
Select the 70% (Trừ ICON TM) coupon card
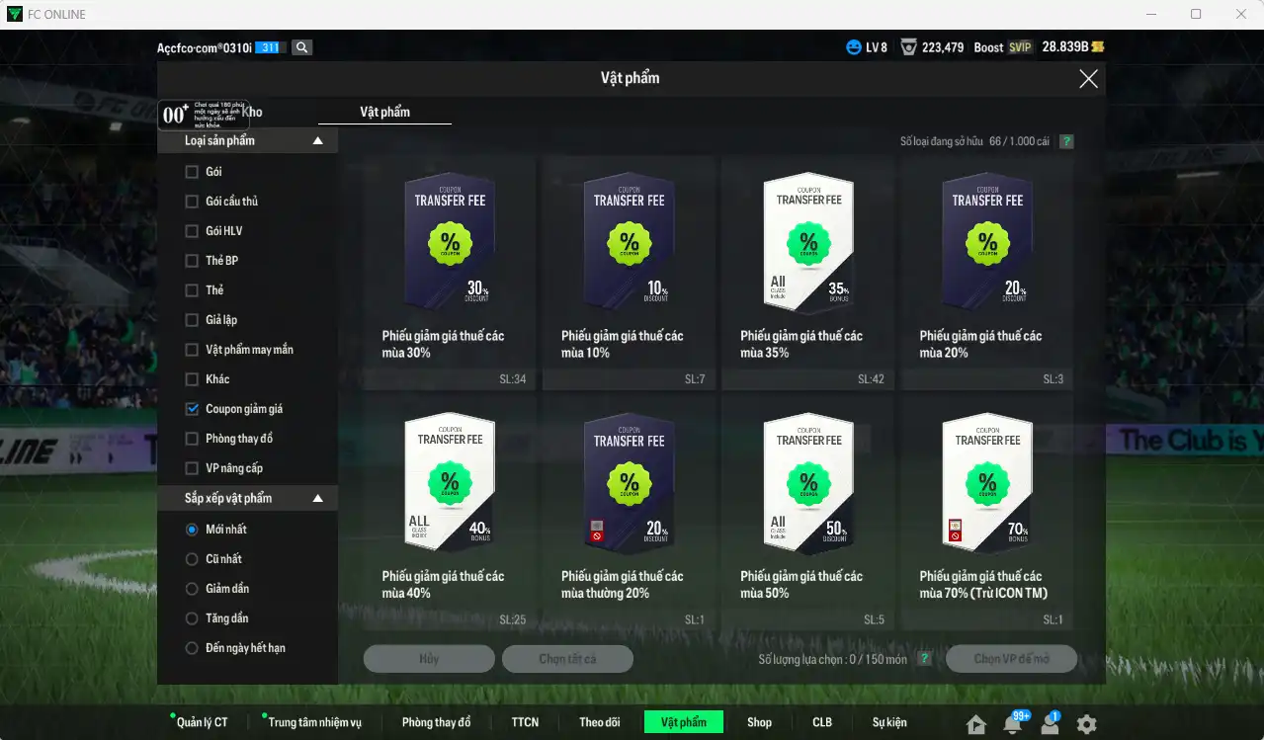(x=987, y=513)
